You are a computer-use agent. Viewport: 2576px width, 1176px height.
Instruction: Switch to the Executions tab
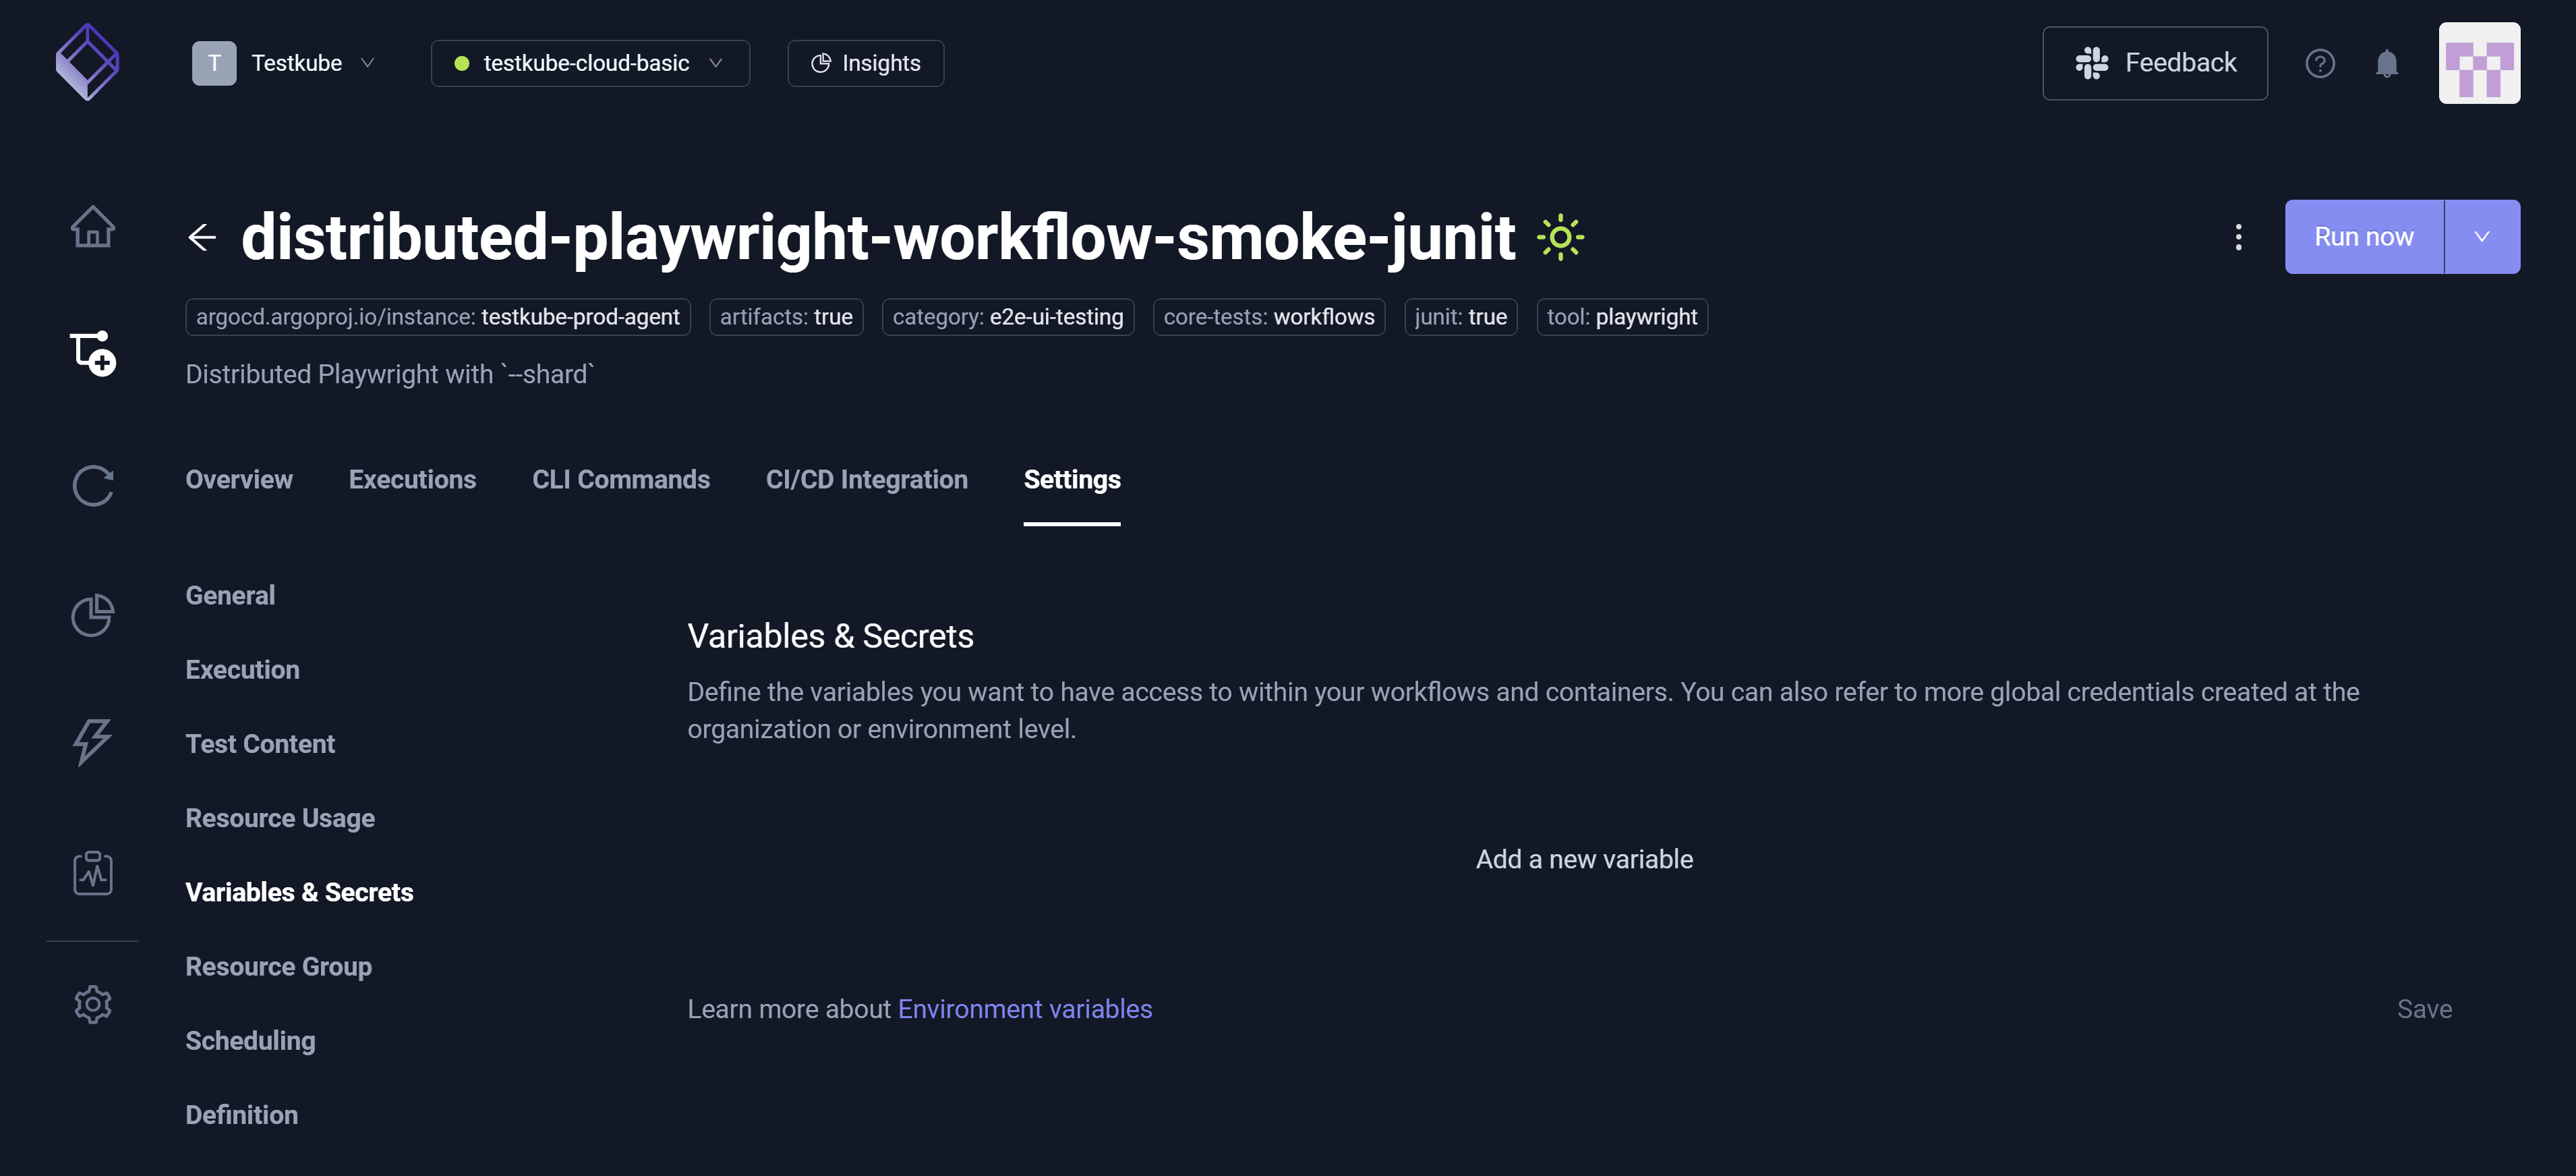pyautogui.click(x=412, y=480)
